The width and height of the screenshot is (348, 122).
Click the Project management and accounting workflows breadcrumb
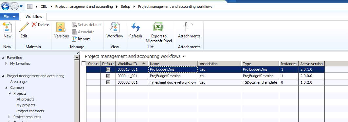tap(175, 7)
